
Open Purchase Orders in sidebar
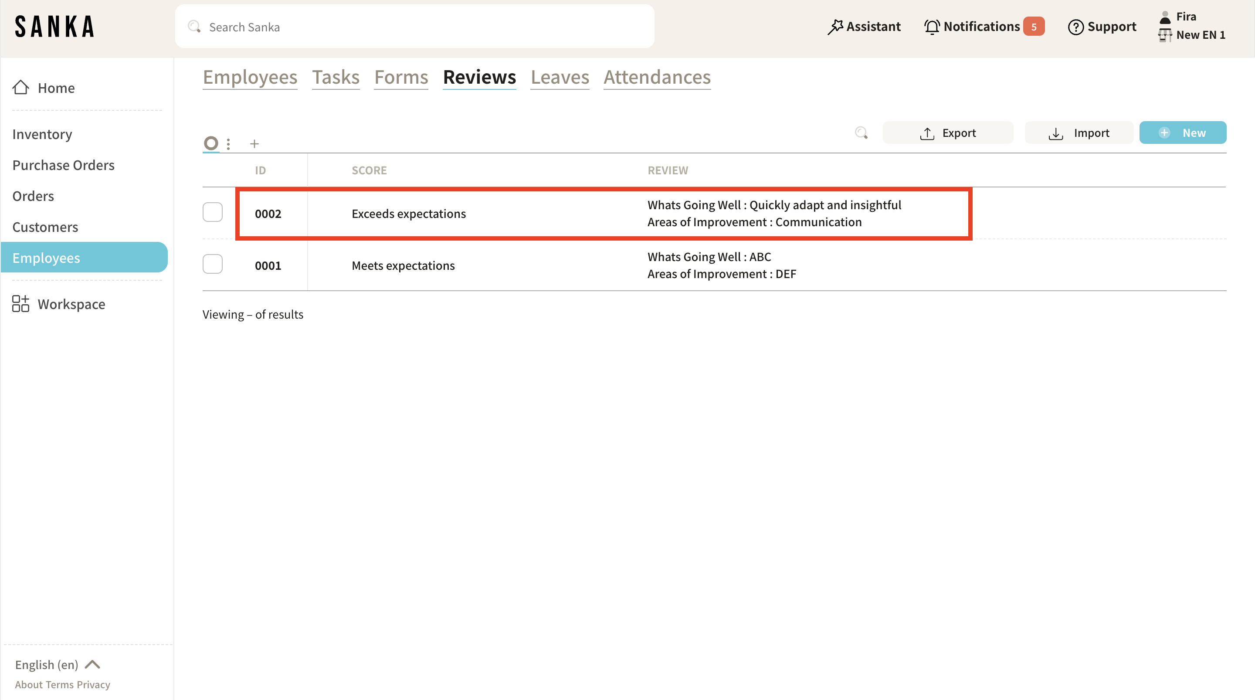[x=63, y=165]
